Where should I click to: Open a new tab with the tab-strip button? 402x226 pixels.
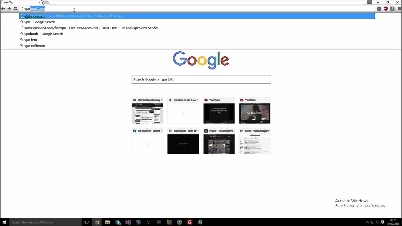pyautogui.click(x=46, y=3)
